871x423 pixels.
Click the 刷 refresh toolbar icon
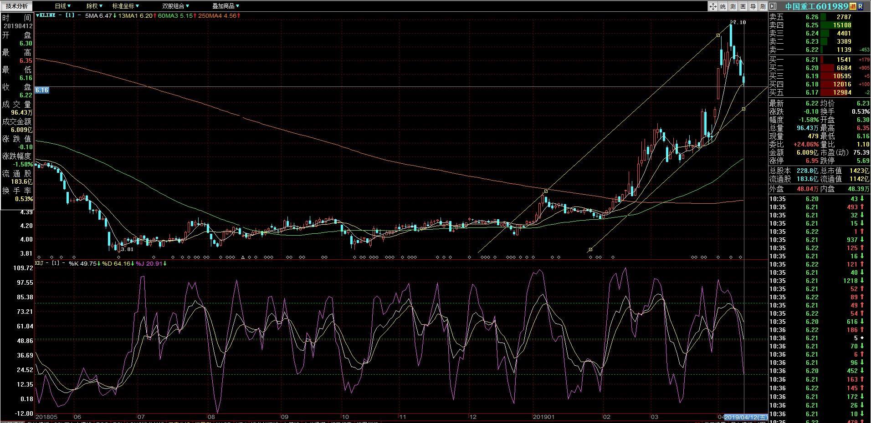point(763,6)
